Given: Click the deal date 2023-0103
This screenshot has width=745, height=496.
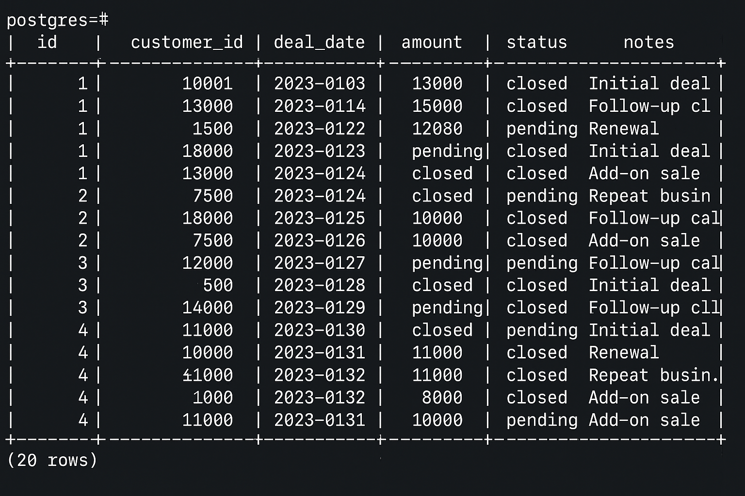Looking at the screenshot, I should (x=319, y=84).
